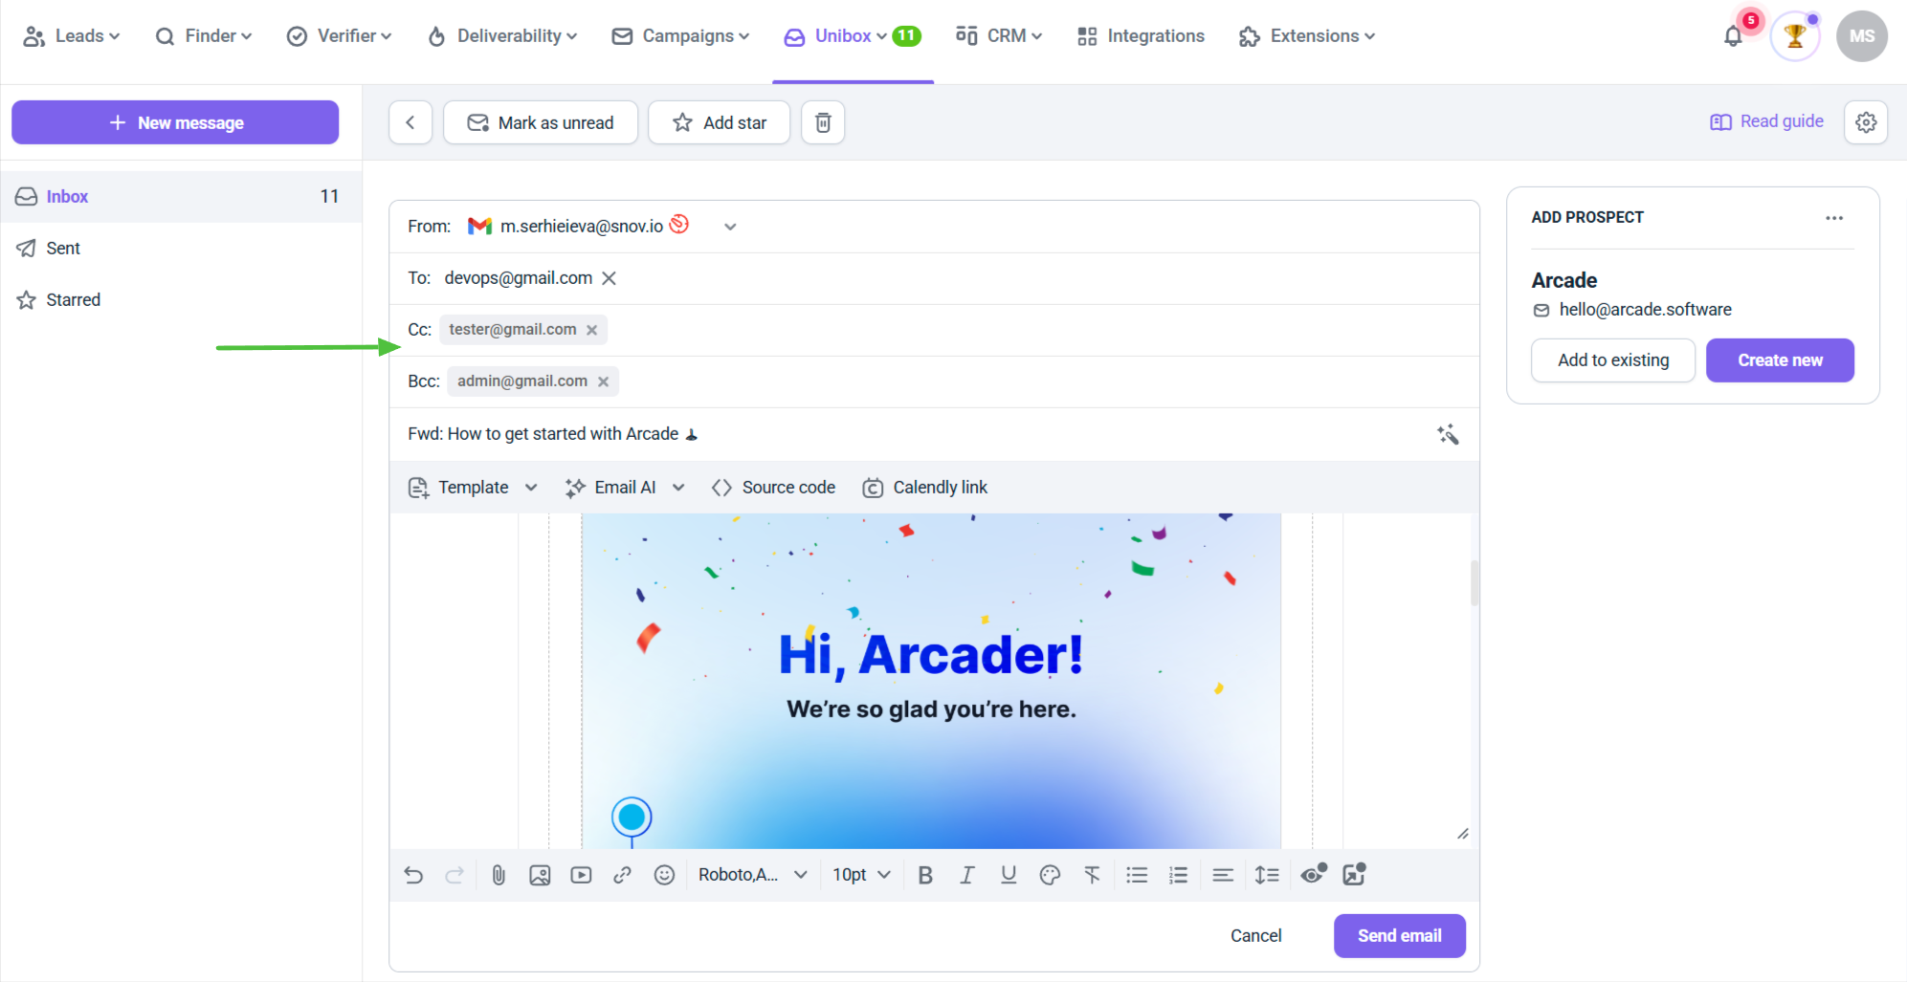The image size is (1907, 982).
Task: Insert a Calendly link
Action: tap(924, 488)
